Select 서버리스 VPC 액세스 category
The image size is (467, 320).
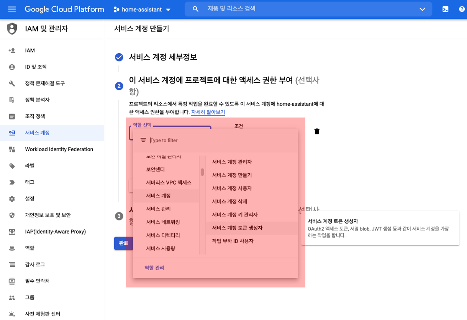166,183
